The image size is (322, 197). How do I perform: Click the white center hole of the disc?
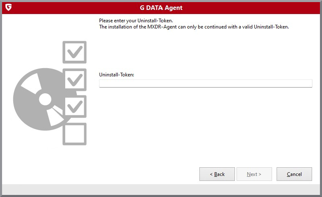(45, 99)
